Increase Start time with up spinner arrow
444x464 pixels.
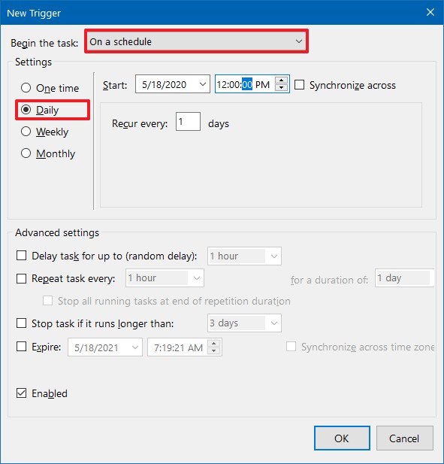click(282, 80)
